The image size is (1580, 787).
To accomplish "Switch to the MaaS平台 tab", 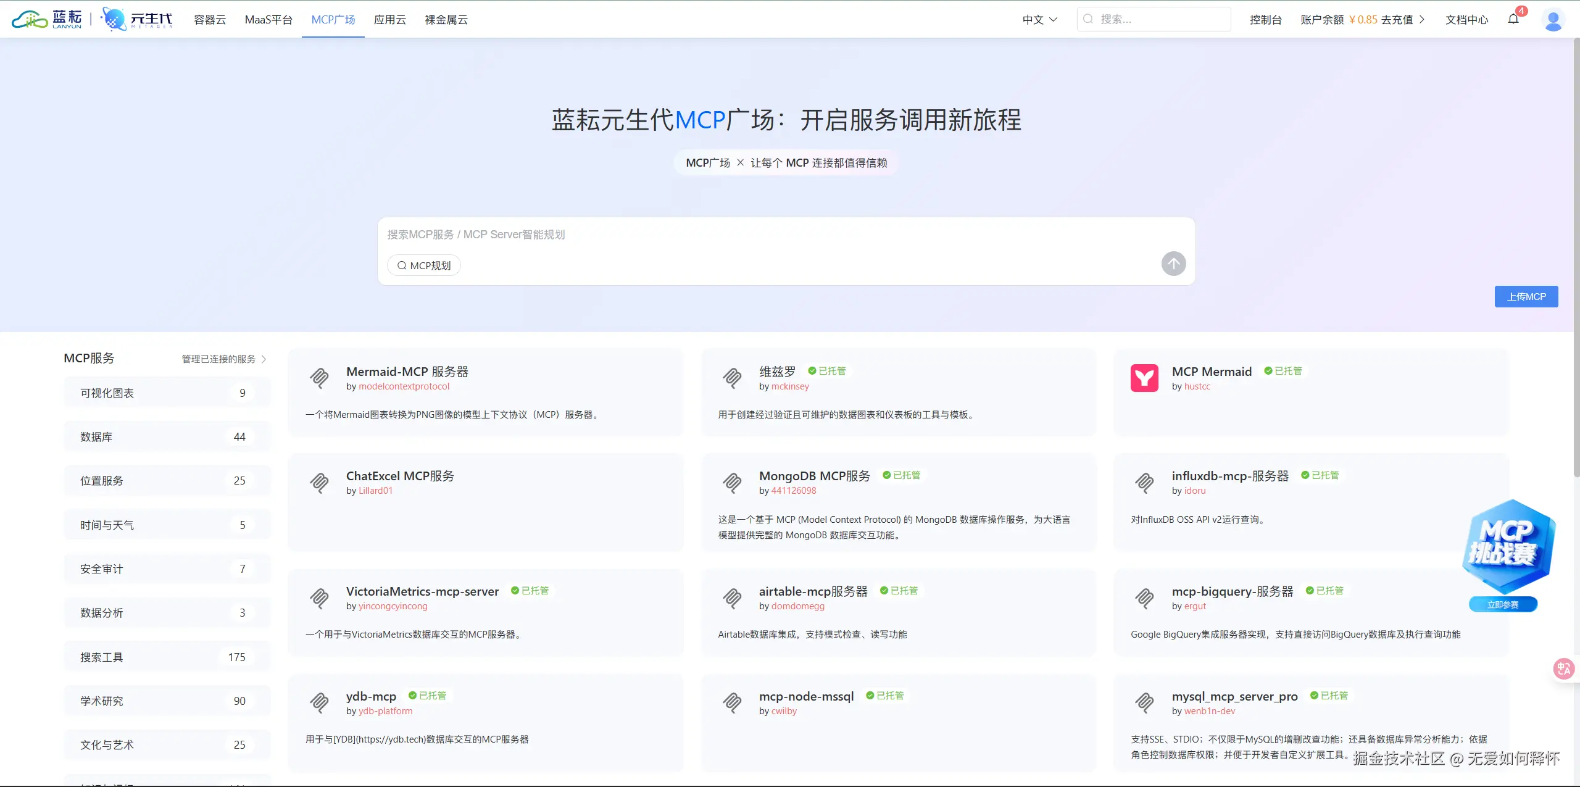I will click(268, 20).
